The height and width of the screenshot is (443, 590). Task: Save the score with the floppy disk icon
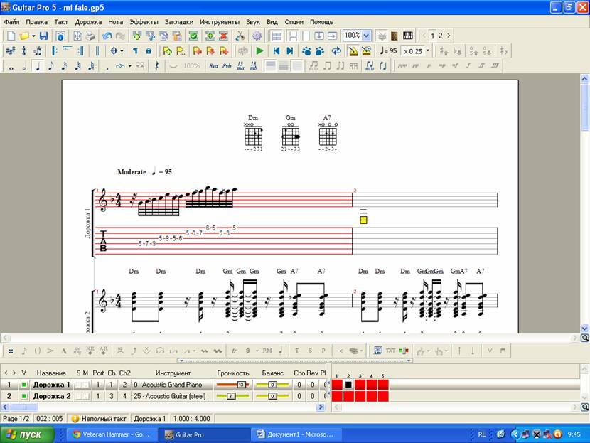tap(43, 36)
